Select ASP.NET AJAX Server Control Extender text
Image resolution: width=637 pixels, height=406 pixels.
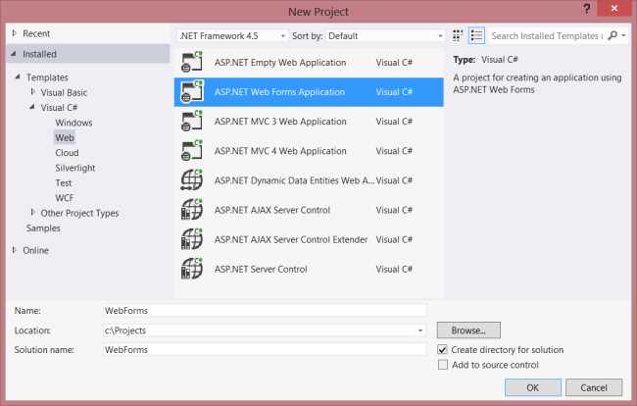click(291, 239)
